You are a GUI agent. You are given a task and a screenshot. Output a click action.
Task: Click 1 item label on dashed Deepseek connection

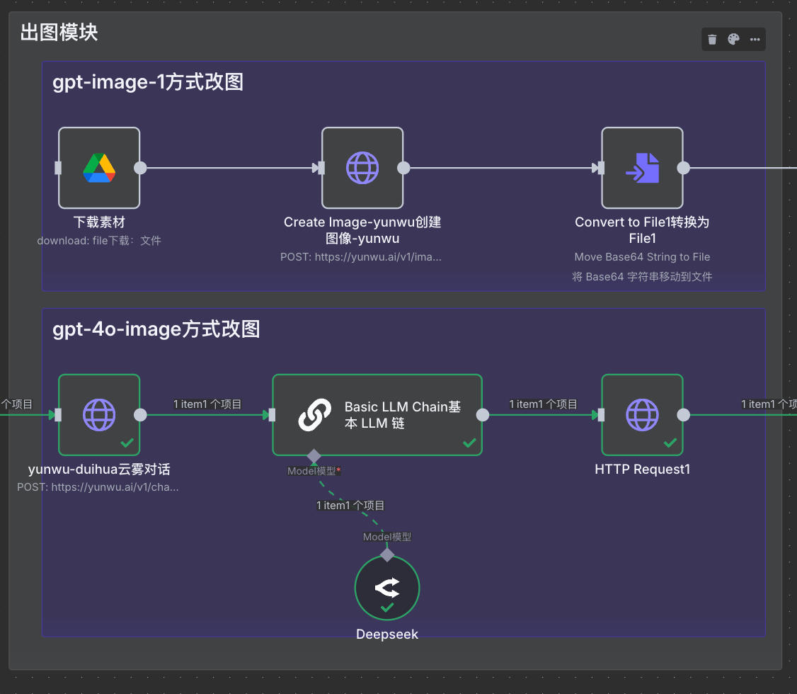350,506
